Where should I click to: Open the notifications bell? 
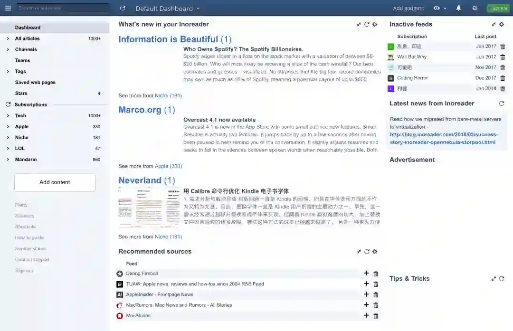[x=459, y=8]
